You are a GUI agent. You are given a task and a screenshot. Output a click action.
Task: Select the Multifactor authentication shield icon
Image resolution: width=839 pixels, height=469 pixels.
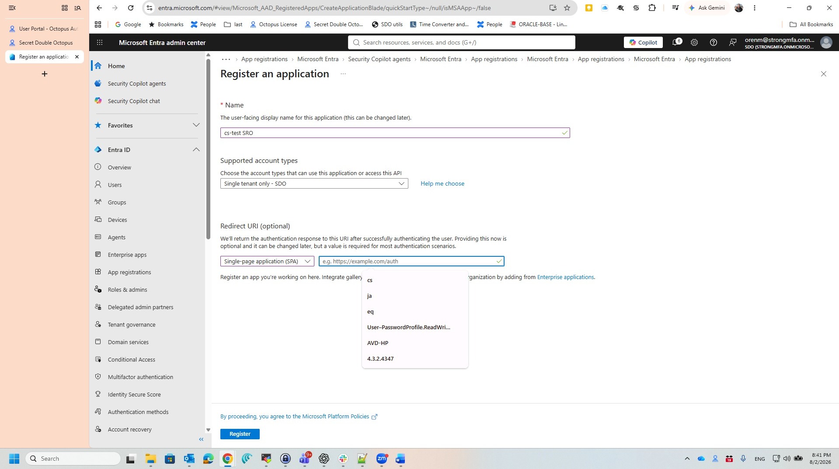tap(98, 376)
